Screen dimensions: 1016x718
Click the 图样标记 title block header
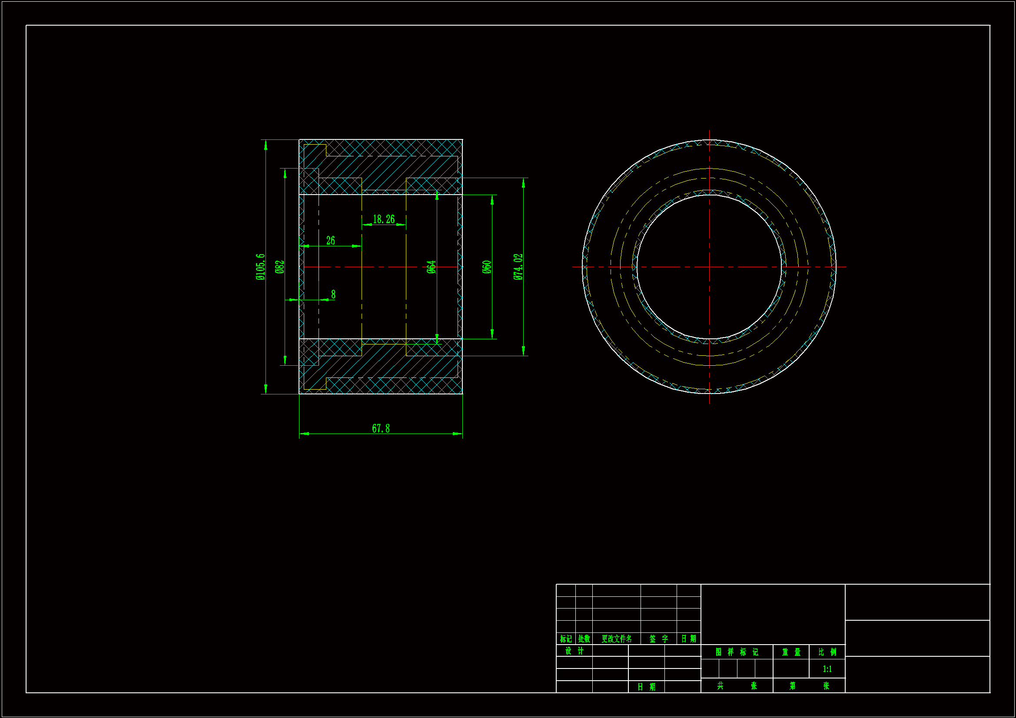737,652
